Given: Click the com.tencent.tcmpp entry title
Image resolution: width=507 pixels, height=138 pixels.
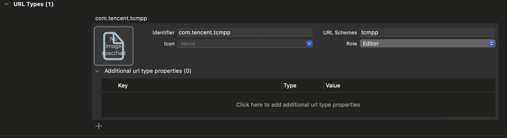Looking at the screenshot, I should 121,18.
